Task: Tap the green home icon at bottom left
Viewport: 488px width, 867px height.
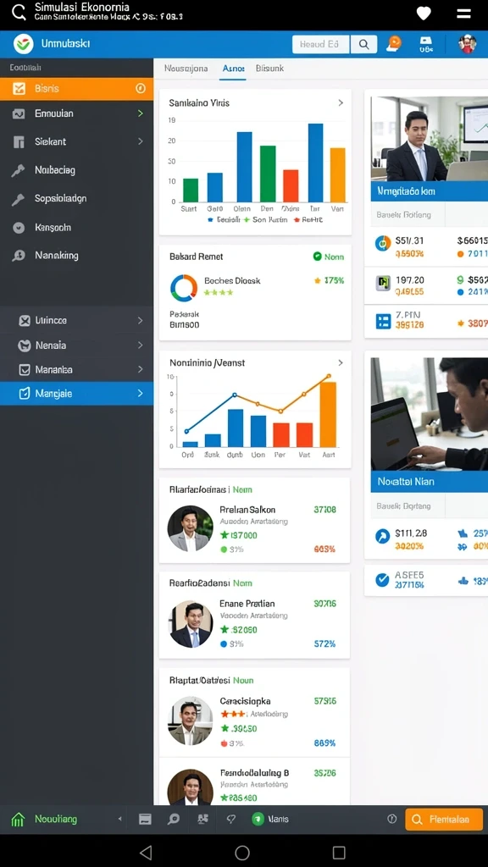Action: [x=19, y=820]
